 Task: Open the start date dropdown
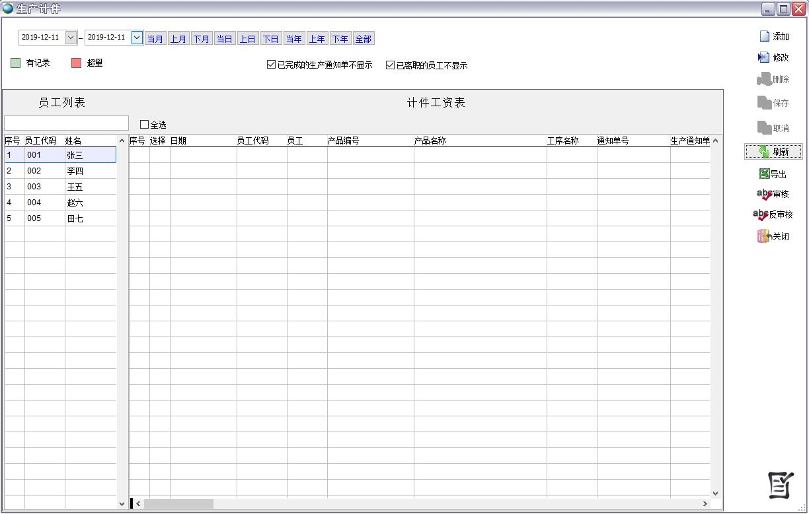pyautogui.click(x=71, y=38)
